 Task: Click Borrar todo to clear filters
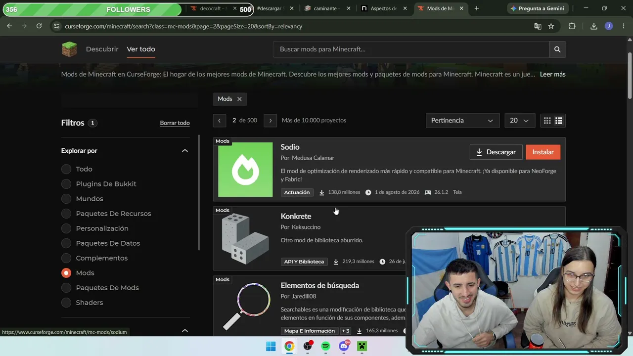pyautogui.click(x=175, y=123)
